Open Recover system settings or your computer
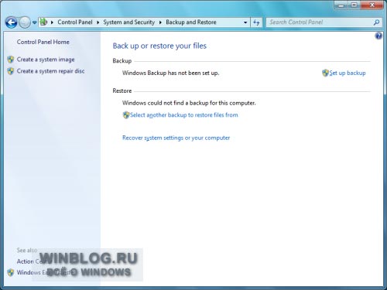The height and width of the screenshot is (290, 387). tap(176, 138)
